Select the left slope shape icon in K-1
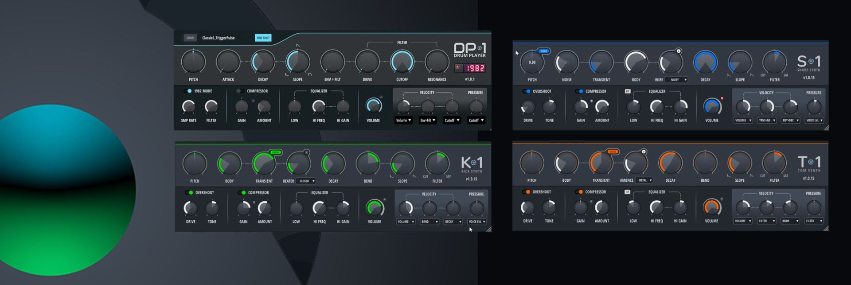This screenshot has width=851, height=285. 391,176
